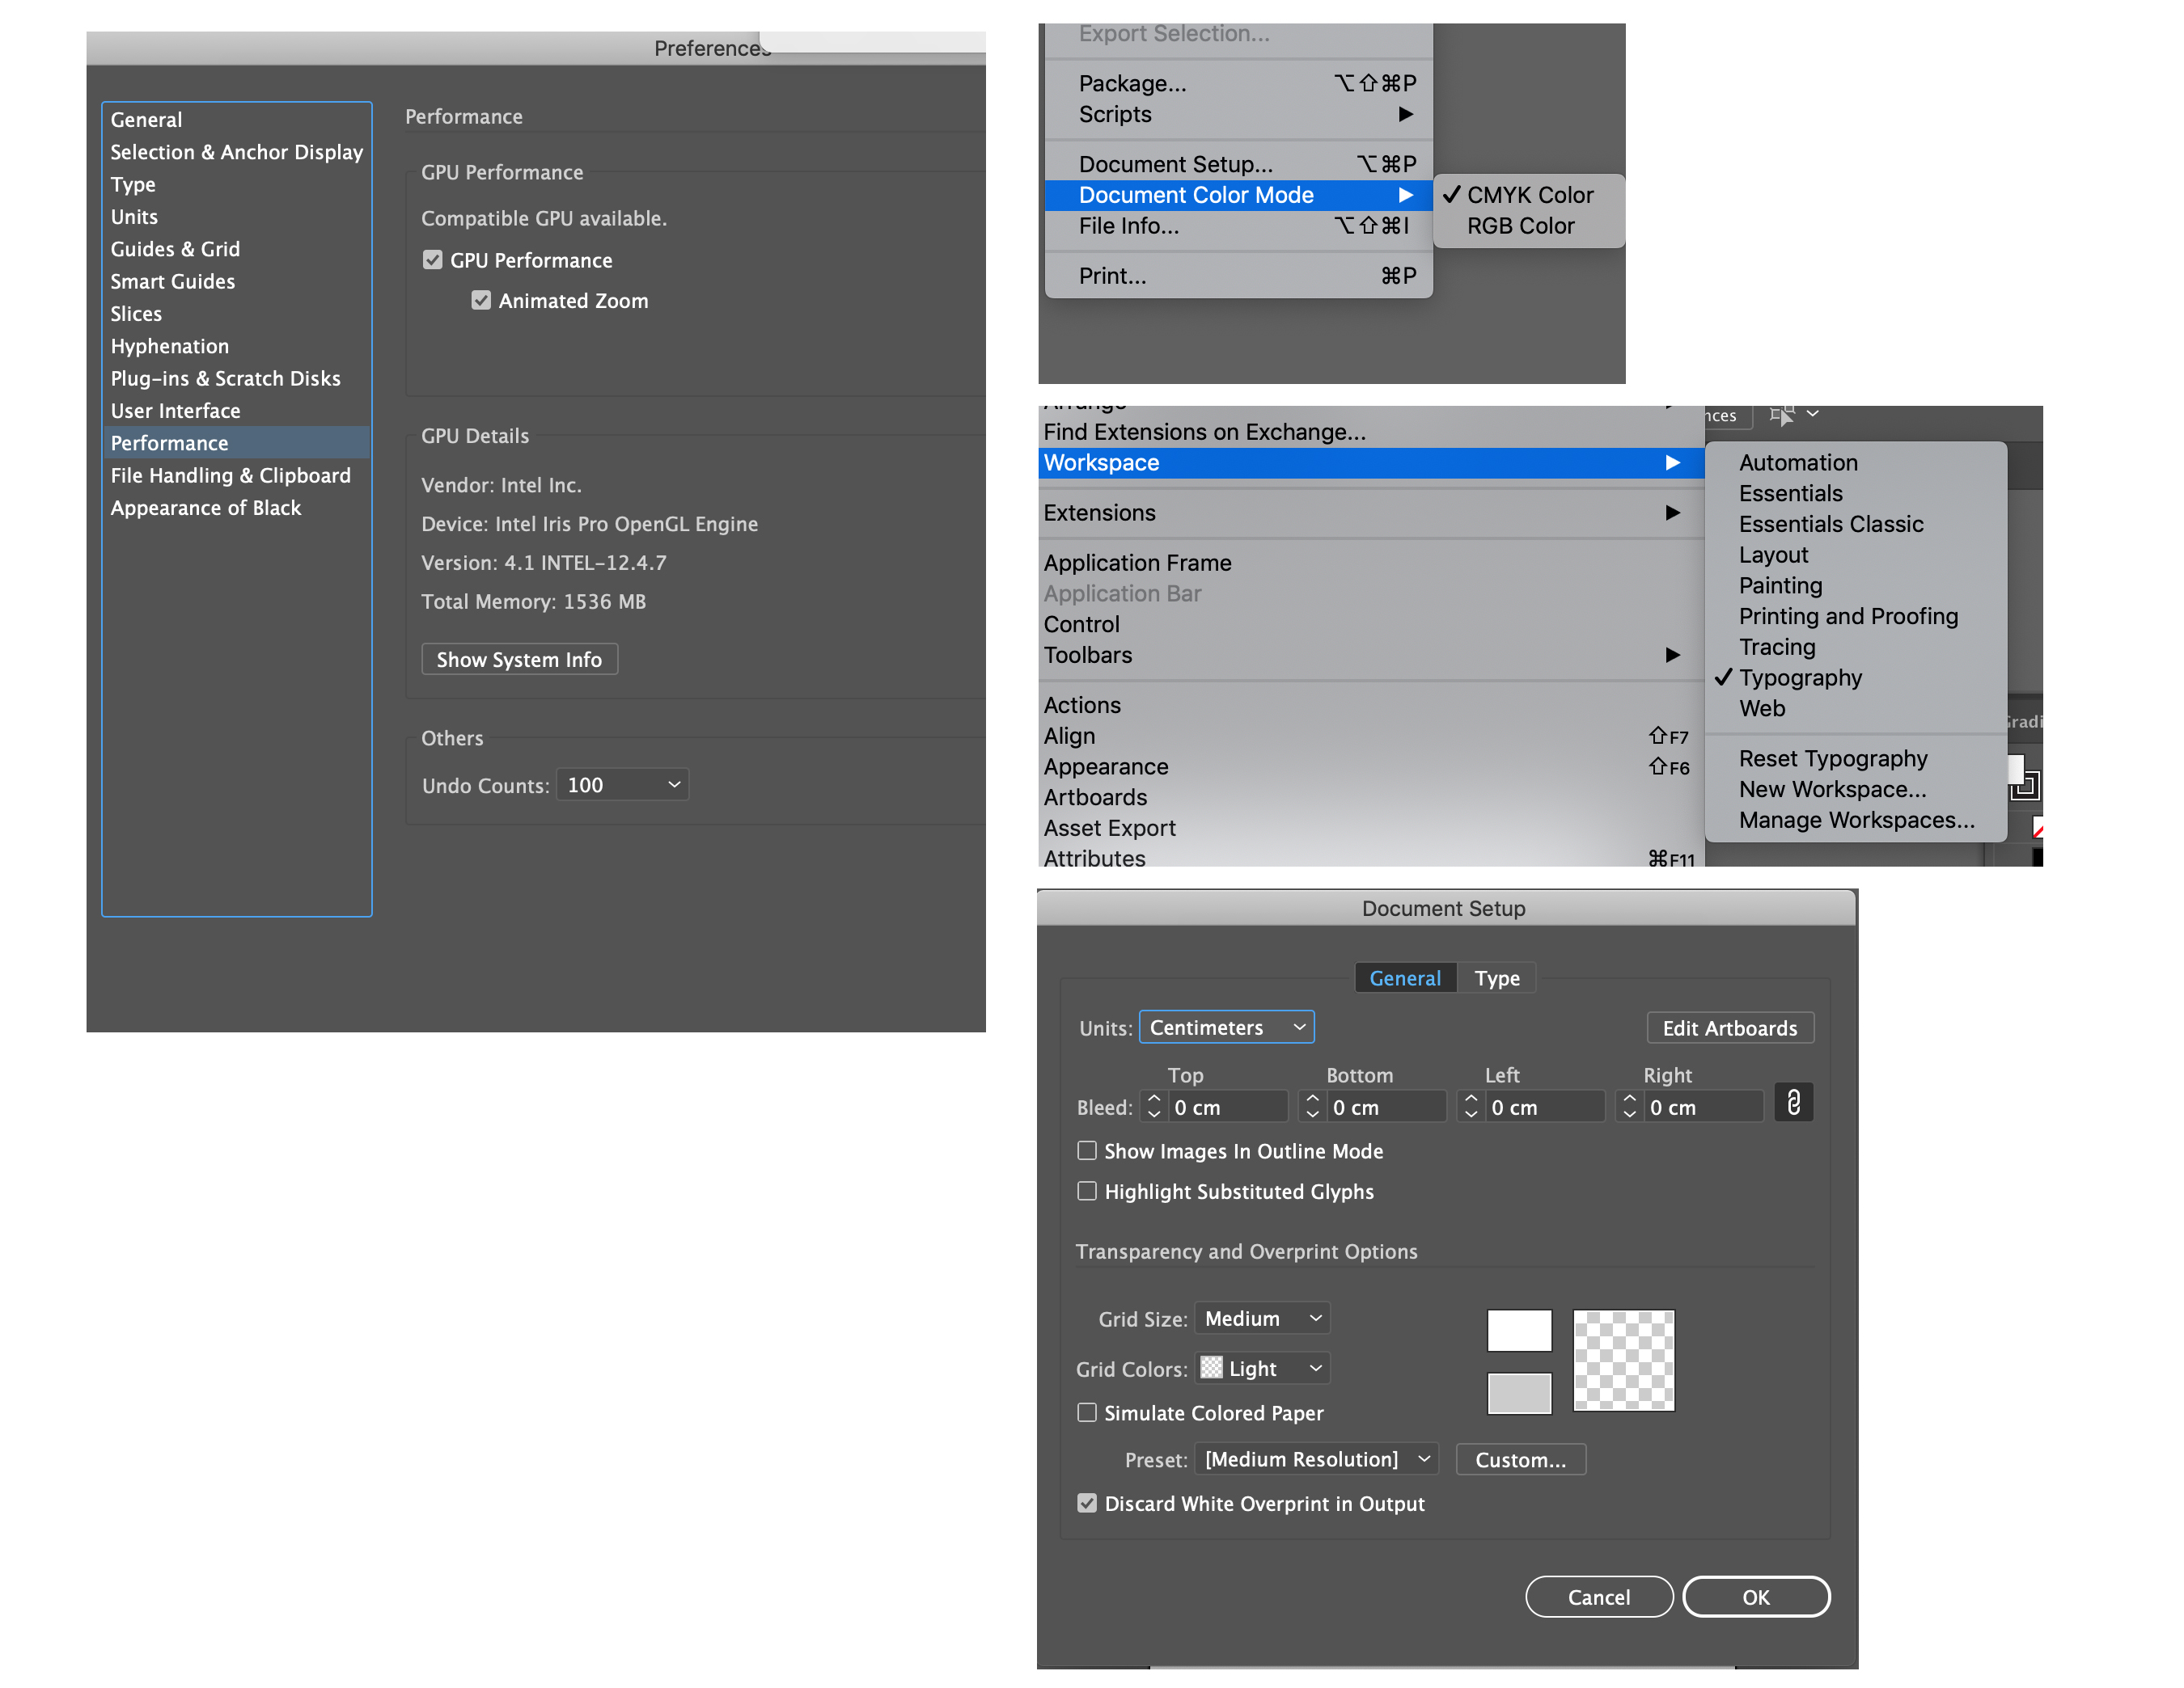Open the Toolbars submenu arrow
The image size is (2184, 1688).
pos(1672,656)
